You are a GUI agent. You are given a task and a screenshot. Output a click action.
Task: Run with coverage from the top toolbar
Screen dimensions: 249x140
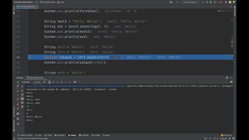pyautogui.click(x=211, y=2)
